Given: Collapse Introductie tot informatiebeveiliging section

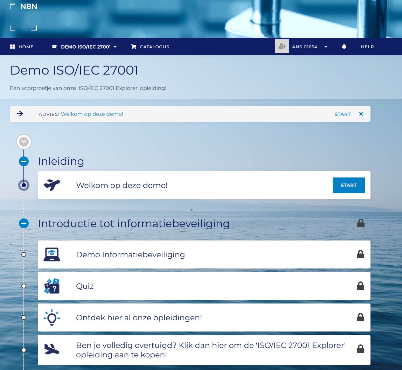Looking at the screenshot, I should point(24,223).
